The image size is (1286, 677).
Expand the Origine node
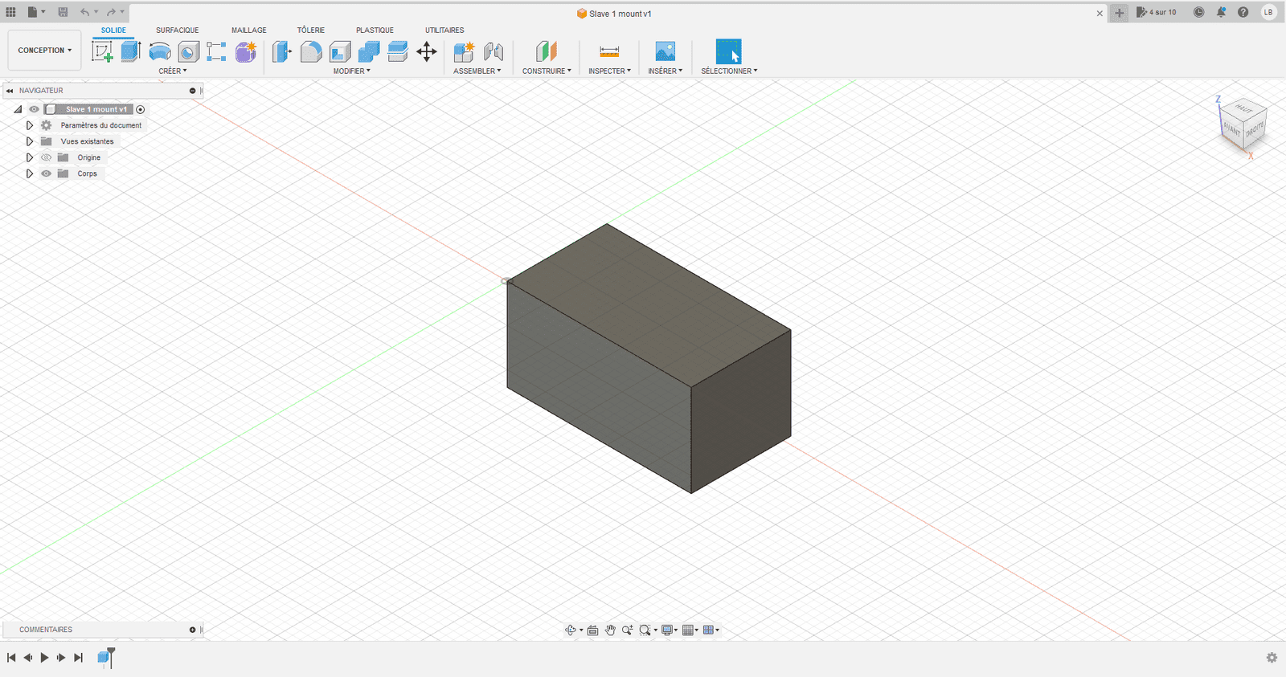(x=30, y=157)
